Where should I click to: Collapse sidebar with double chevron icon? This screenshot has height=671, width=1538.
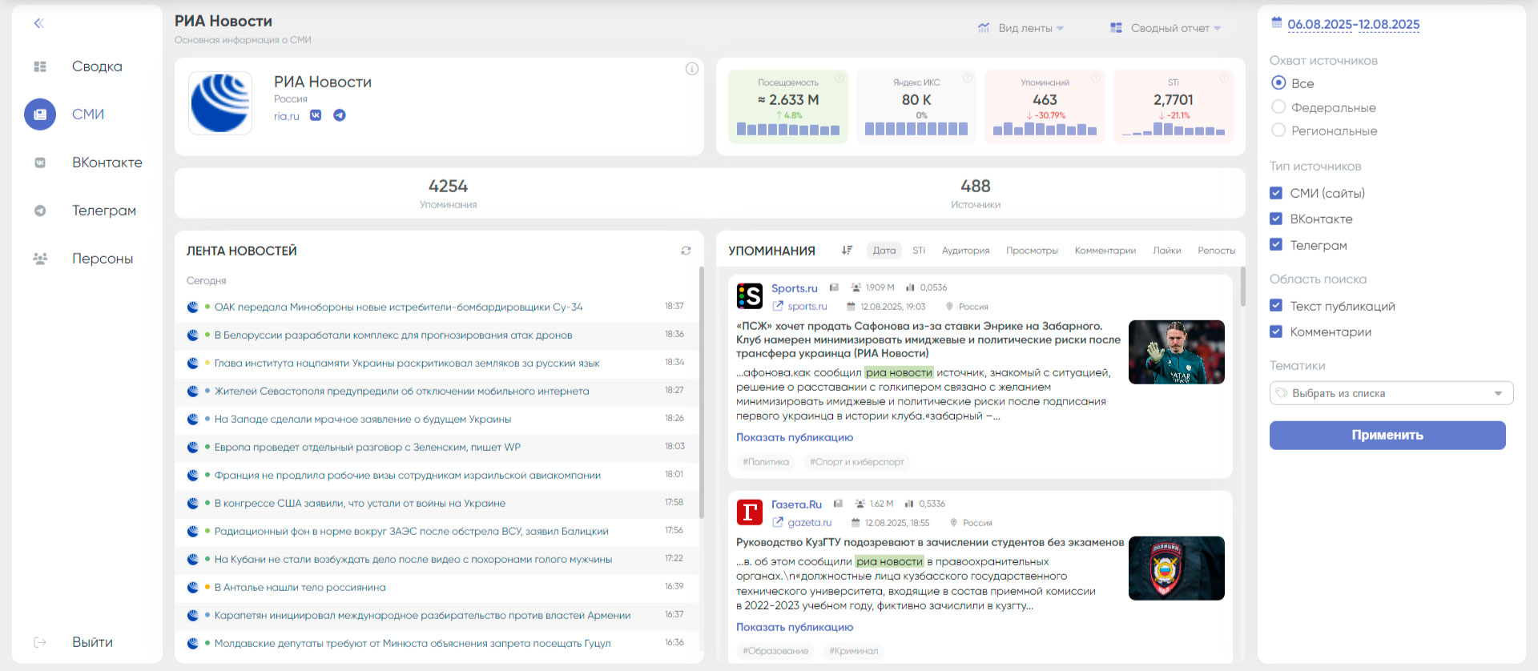38,23
